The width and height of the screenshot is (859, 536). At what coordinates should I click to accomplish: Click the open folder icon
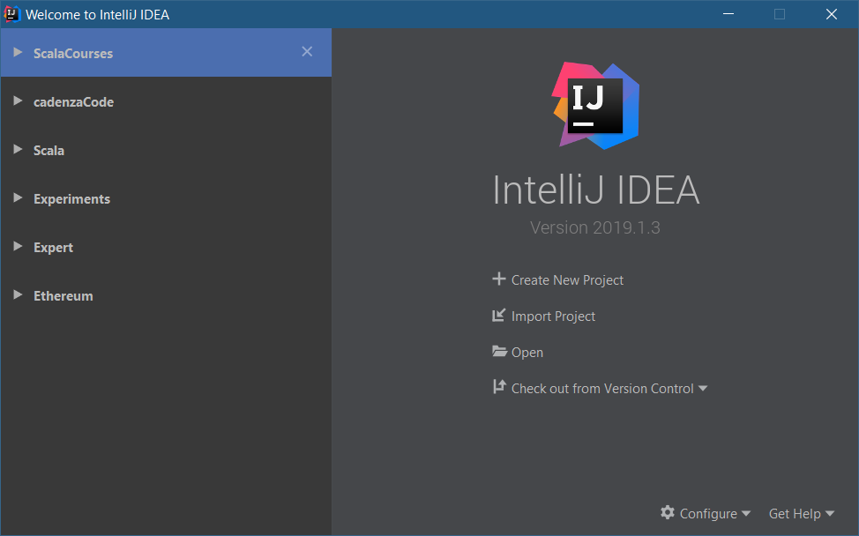(x=499, y=352)
